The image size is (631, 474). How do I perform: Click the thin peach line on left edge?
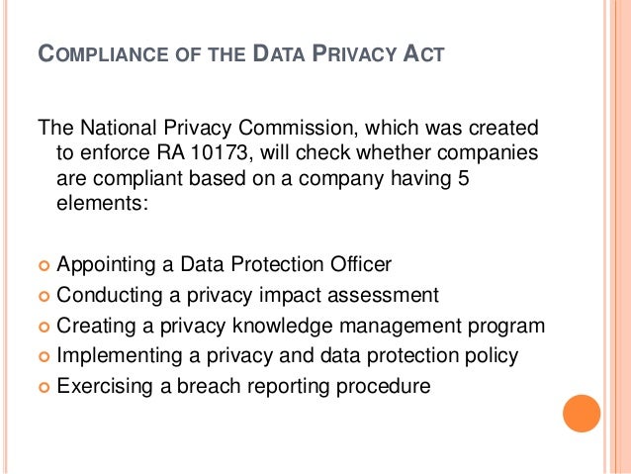[x=5, y=237]
